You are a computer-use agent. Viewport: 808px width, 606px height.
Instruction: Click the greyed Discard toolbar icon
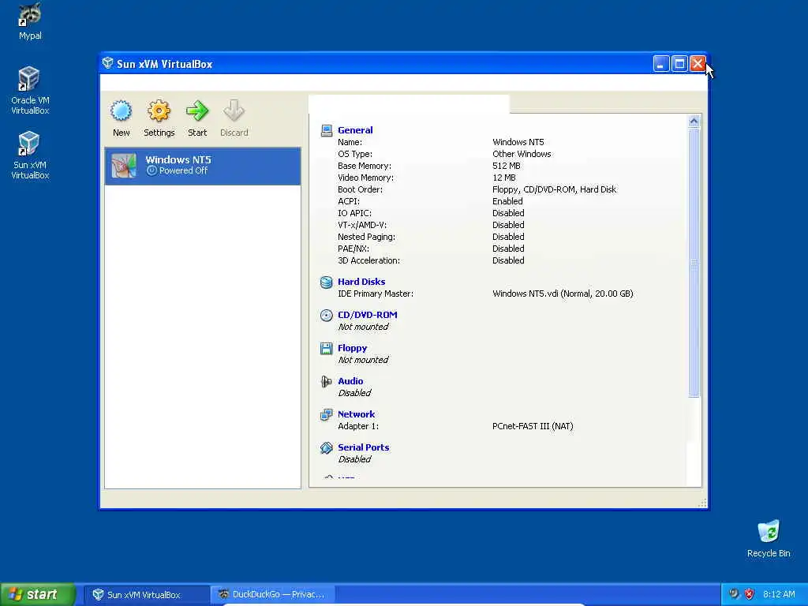click(x=234, y=110)
